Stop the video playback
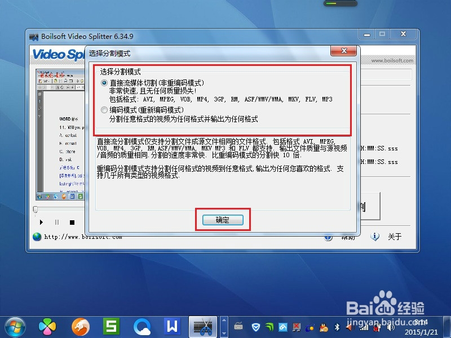 (x=72, y=223)
